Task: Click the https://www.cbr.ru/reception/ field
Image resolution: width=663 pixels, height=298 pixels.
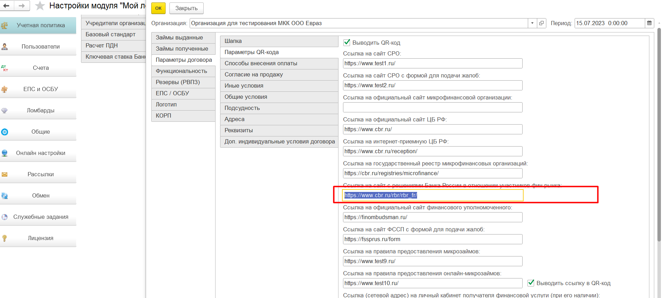Action: pyautogui.click(x=432, y=151)
